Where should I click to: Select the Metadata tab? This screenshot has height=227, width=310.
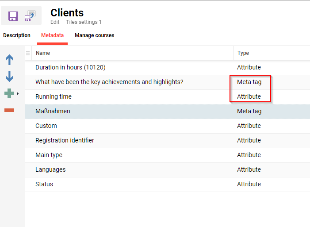point(52,35)
